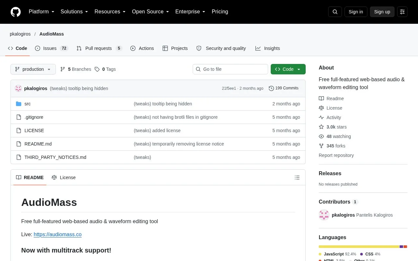Click the commit history clock icon
The image size is (418, 261).
pyautogui.click(x=271, y=88)
